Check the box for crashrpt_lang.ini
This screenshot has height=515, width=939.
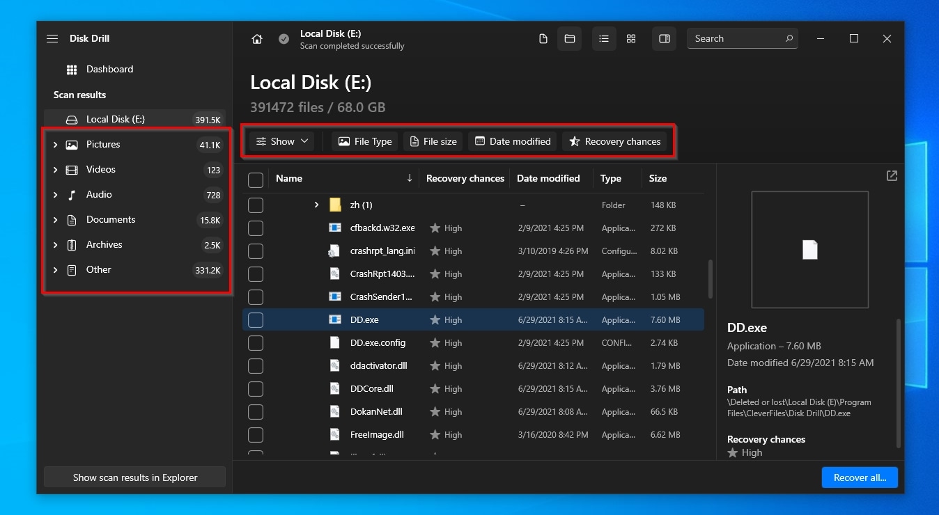click(256, 251)
